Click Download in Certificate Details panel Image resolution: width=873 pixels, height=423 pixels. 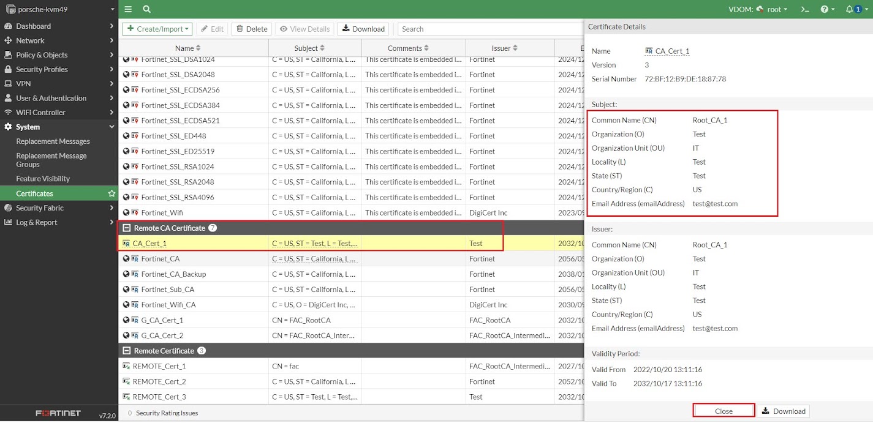pos(783,411)
